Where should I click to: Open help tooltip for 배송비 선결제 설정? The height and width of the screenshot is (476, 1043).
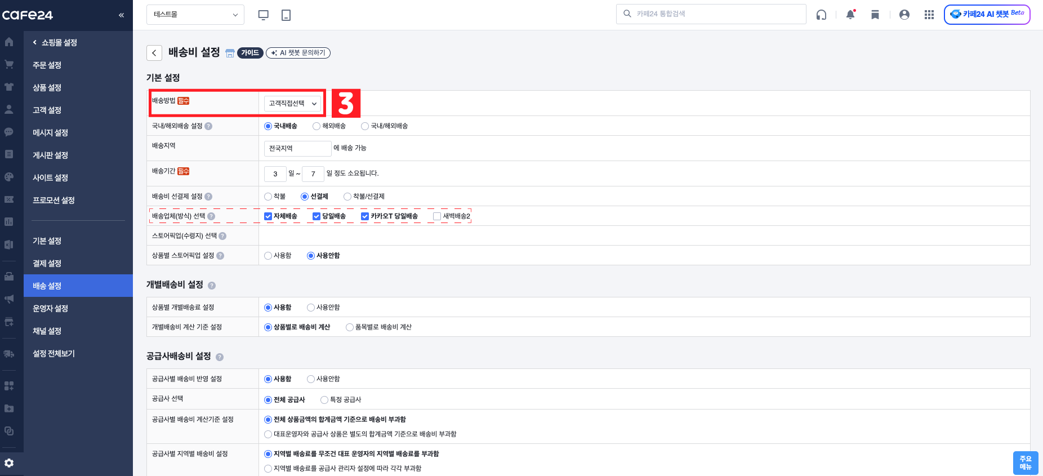(208, 197)
